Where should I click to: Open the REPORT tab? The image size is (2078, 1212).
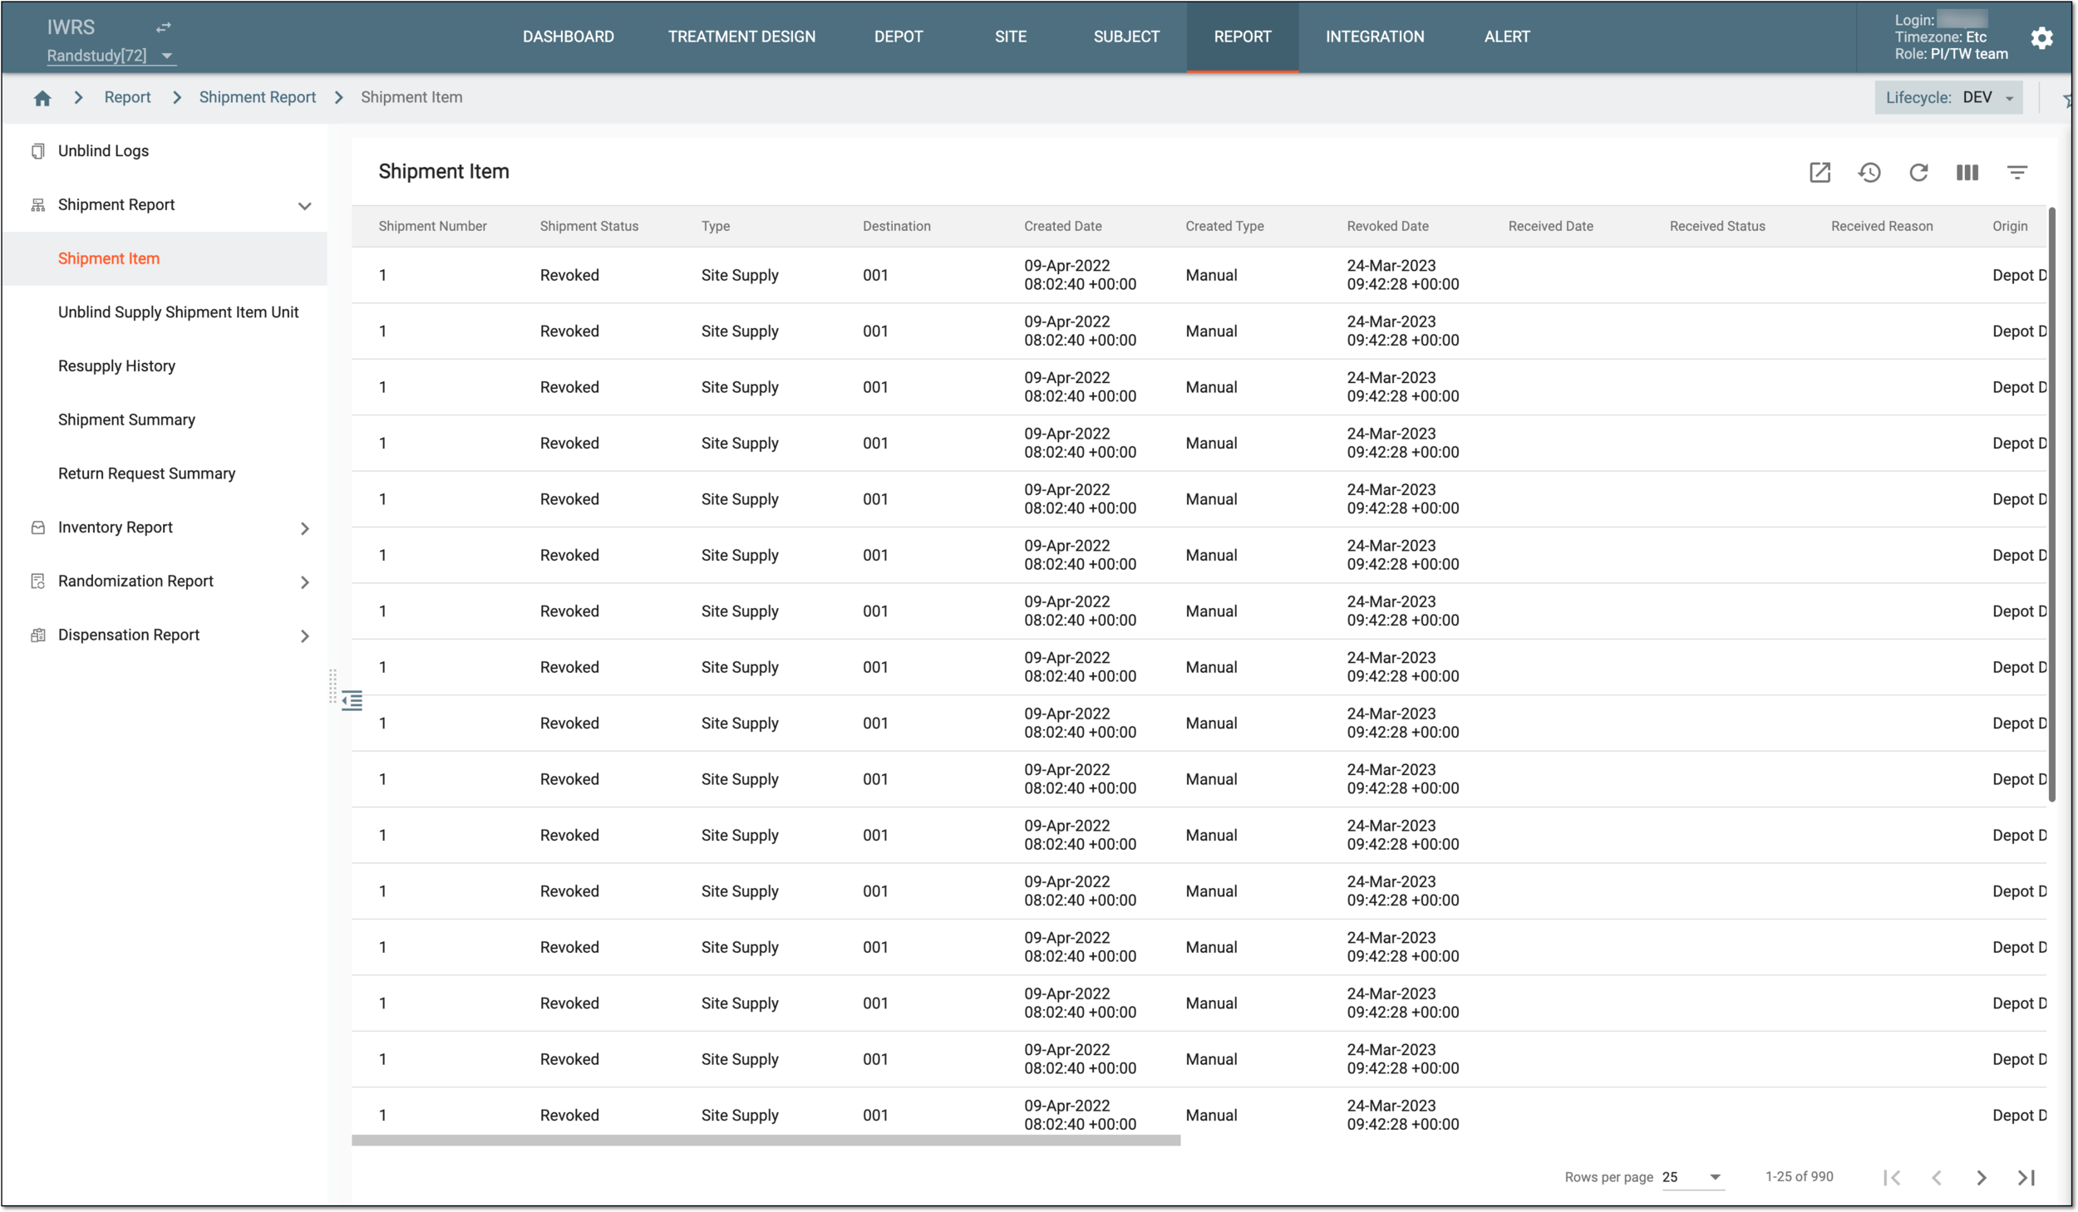[x=1243, y=37]
